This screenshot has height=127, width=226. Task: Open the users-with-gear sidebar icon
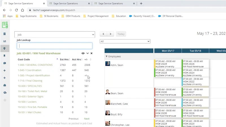5,93
